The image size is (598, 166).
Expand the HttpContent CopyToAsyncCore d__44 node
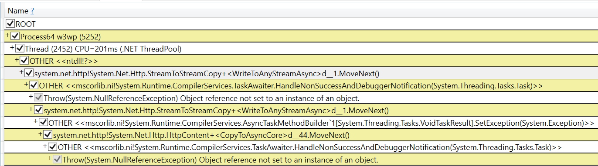pos(41,133)
